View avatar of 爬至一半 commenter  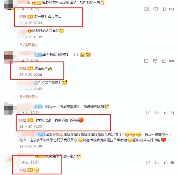(9, 109)
